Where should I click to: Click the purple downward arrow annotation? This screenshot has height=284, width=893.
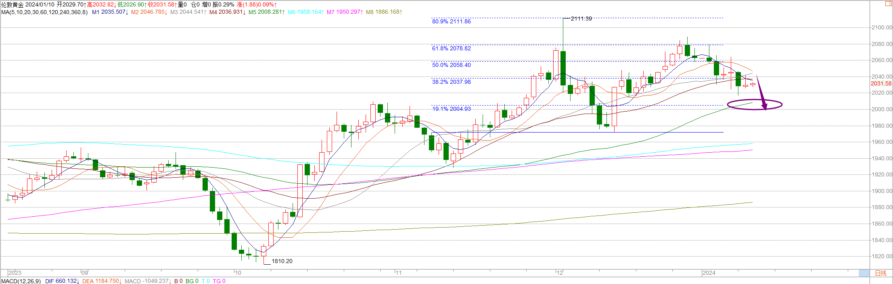[761, 93]
